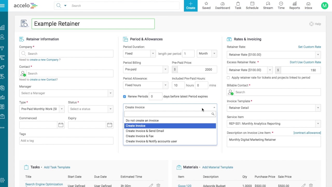Open the Period Duration Fixed dropdown
Image resolution: width=332 pixels, height=187 pixels.
click(139, 54)
